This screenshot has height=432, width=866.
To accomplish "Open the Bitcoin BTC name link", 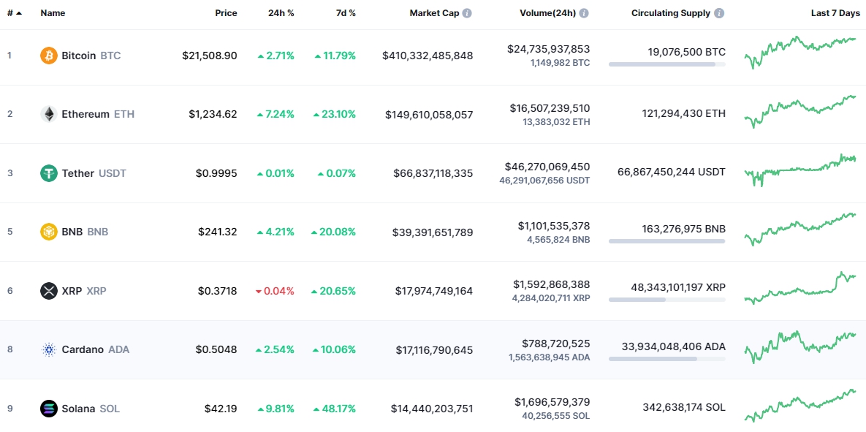I will coord(91,56).
